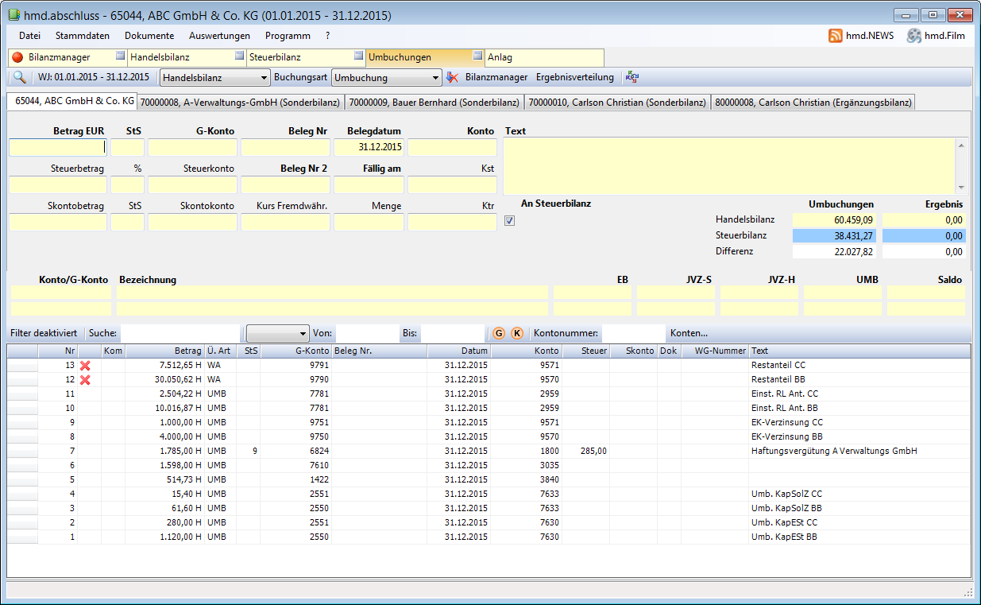Image resolution: width=981 pixels, height=605 pixels.
Task: Open the Auswertungen menu
Action: point(219,36)
